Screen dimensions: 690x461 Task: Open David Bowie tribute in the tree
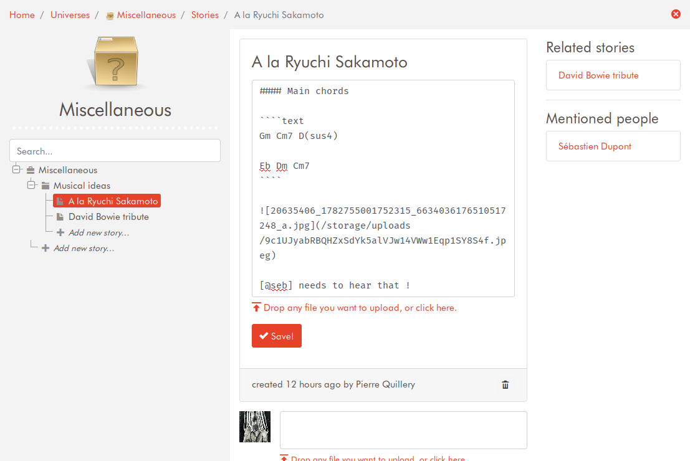pos(108,217)
